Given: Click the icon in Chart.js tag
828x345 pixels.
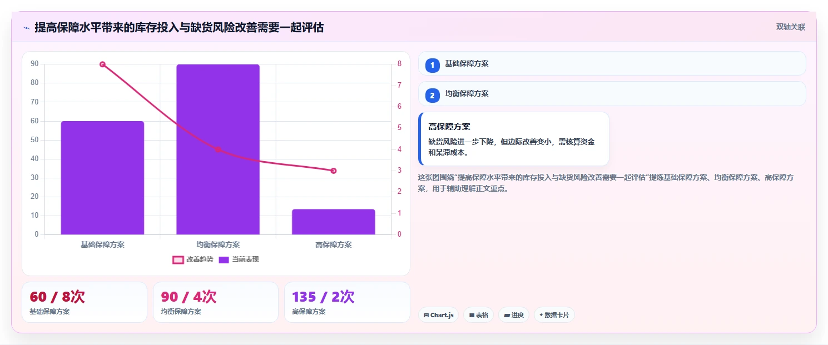Looking at the screenshot, I should tap(426, 315).
